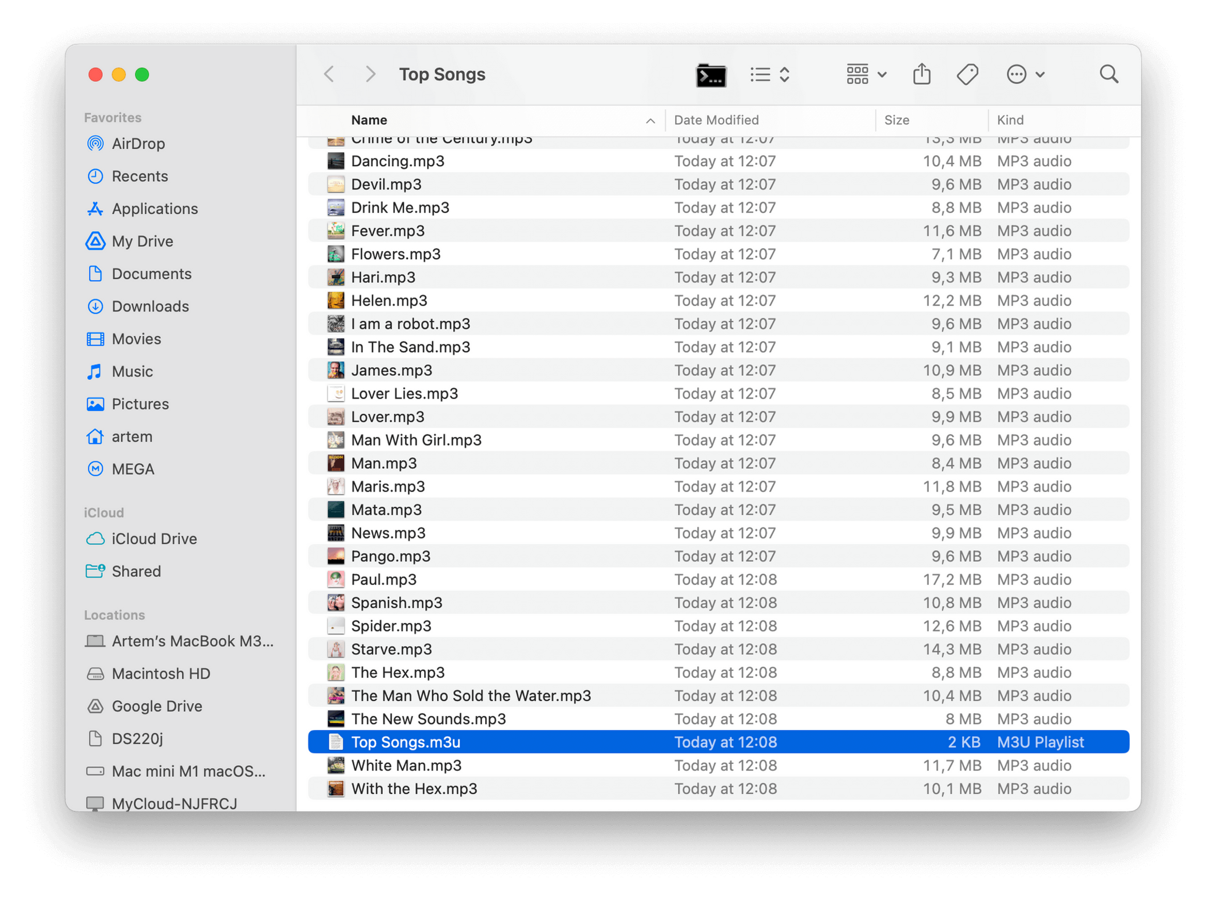
Task: Go back with the left chevron
Action: point(329,74)
